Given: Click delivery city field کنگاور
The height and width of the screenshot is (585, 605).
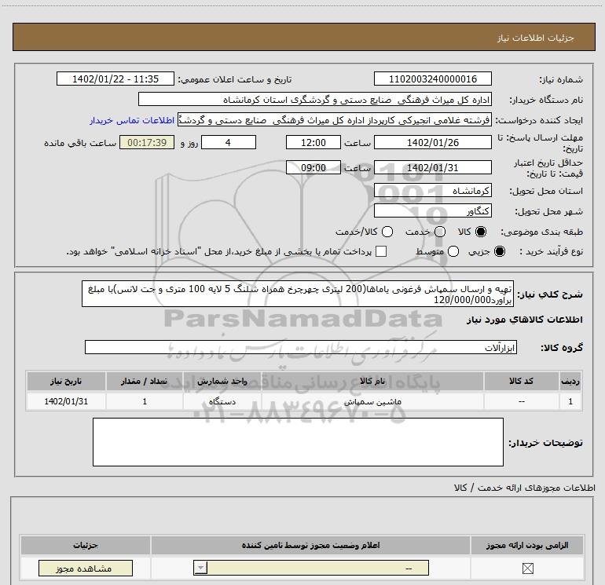Looking at the screenshot, I should click(432, 210).
